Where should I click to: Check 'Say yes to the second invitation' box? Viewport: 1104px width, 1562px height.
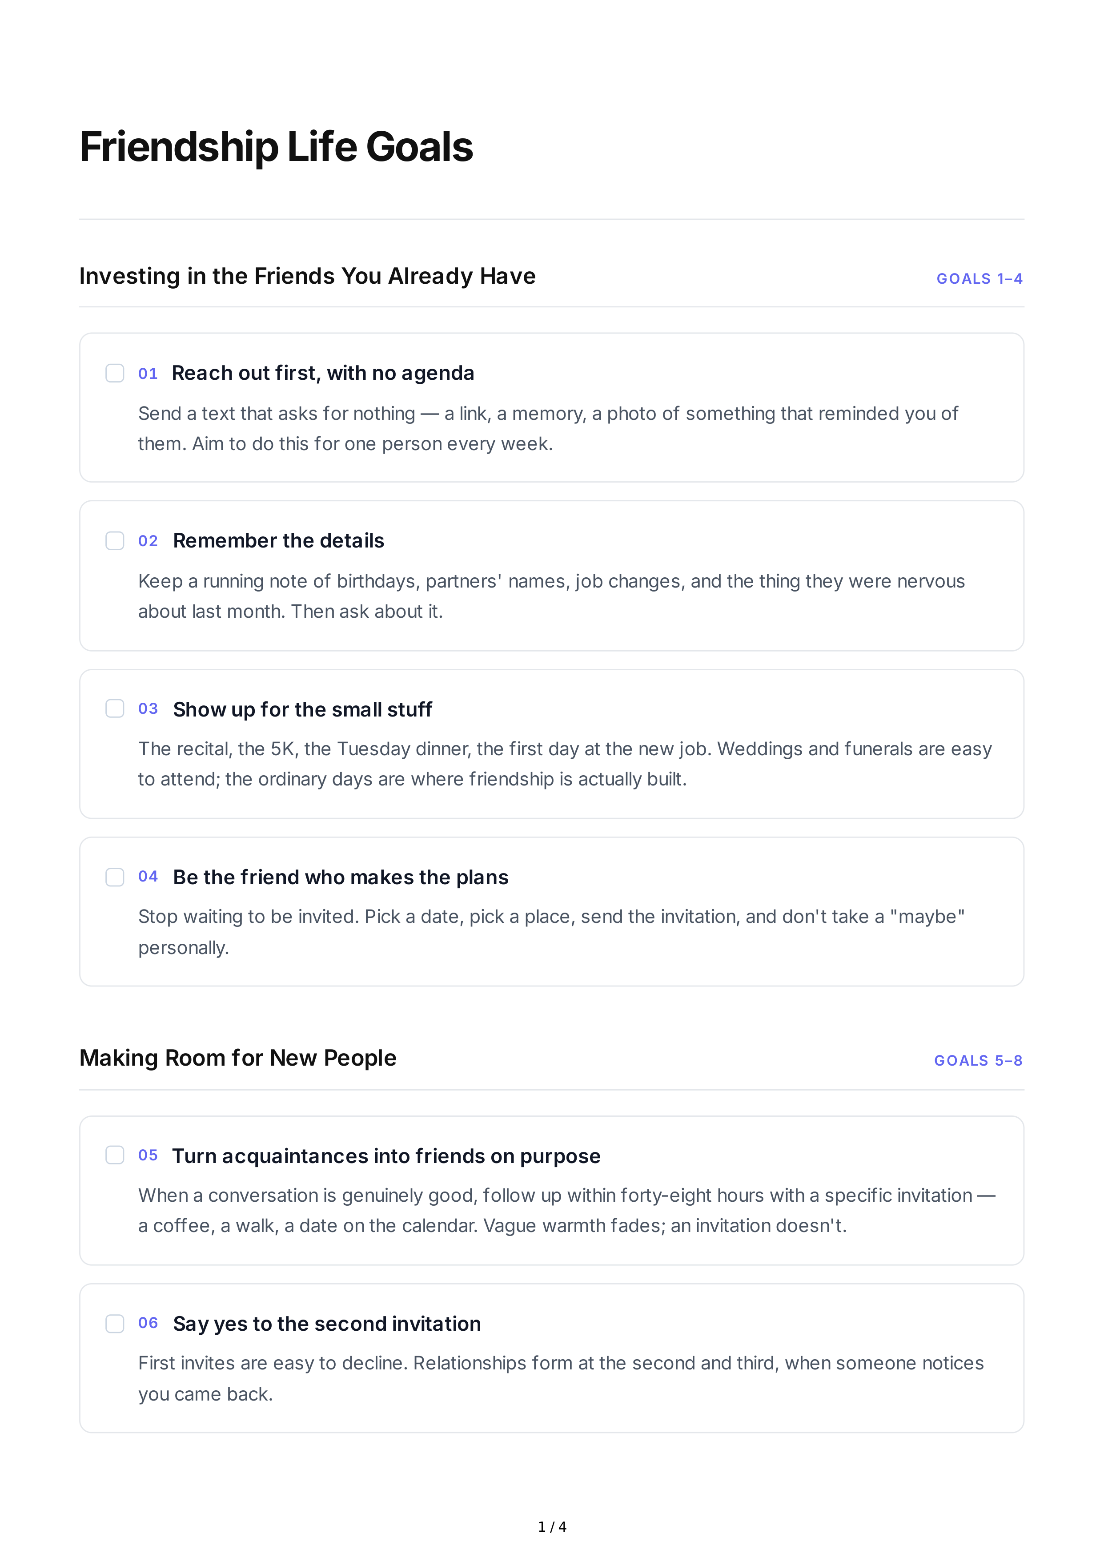(x=115, y=1323)
